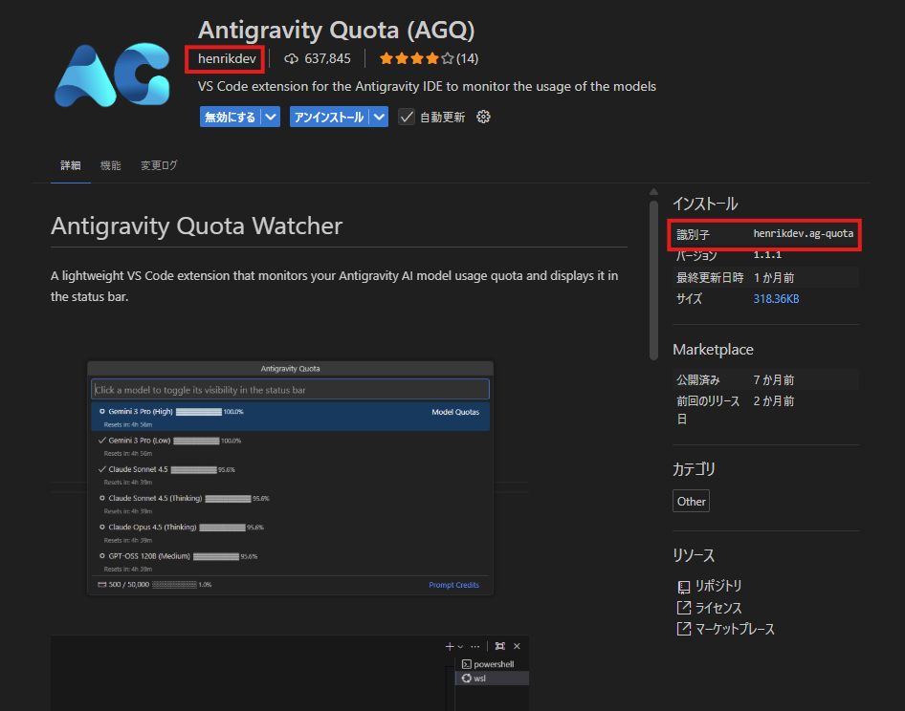Switch to the Changelog tab

(x=159, y=165)
